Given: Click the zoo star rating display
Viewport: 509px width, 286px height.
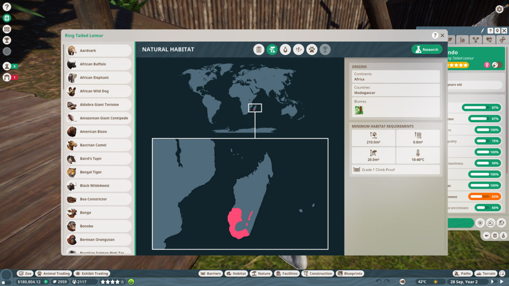Looking at the screenshot, I should pos(112,282).
